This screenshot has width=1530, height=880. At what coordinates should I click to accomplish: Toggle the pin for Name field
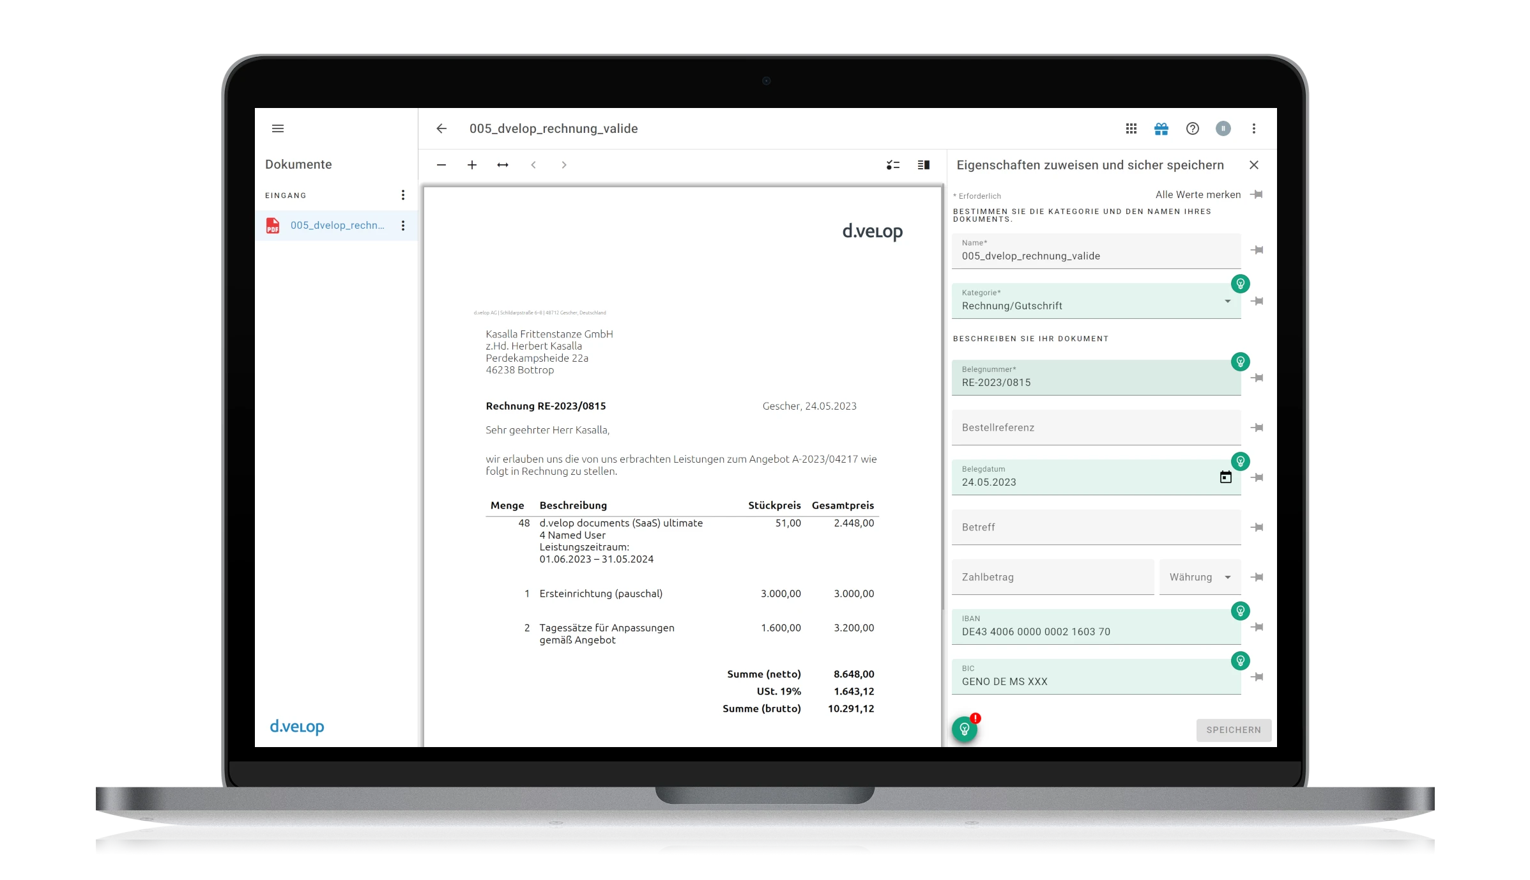pyautogui.click(x=1257, y=250)
